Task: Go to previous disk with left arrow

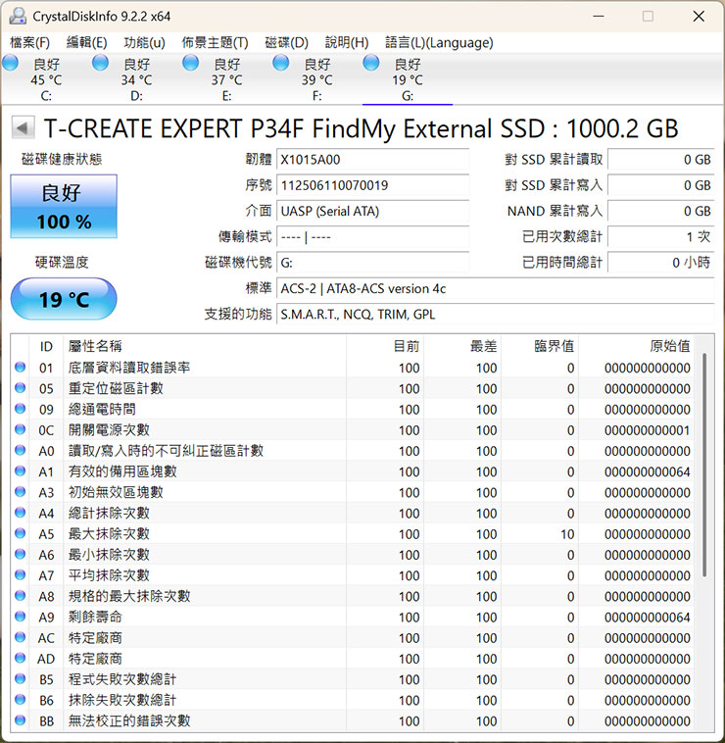Action: pos(23,128)
